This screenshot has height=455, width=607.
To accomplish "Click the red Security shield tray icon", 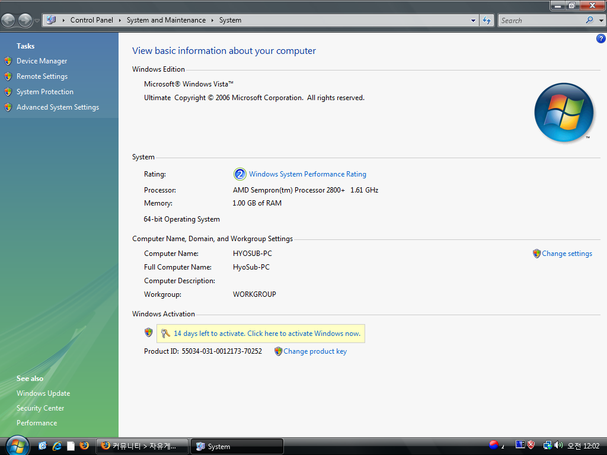I will point(531,445).
